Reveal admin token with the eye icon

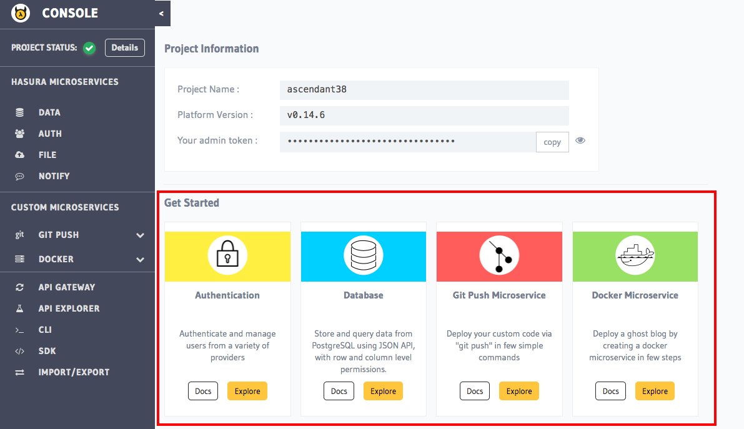point(580,141)
